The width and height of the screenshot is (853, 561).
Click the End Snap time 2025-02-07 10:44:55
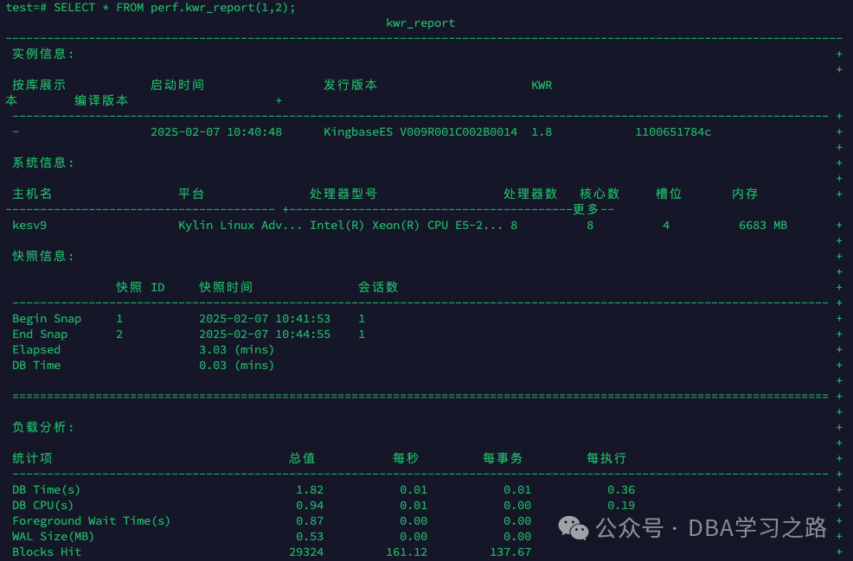[x=265, y=335]
